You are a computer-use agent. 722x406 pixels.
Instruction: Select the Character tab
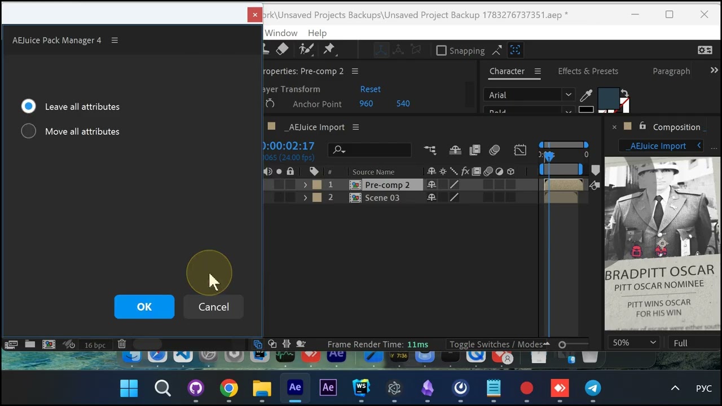point(507,71)
